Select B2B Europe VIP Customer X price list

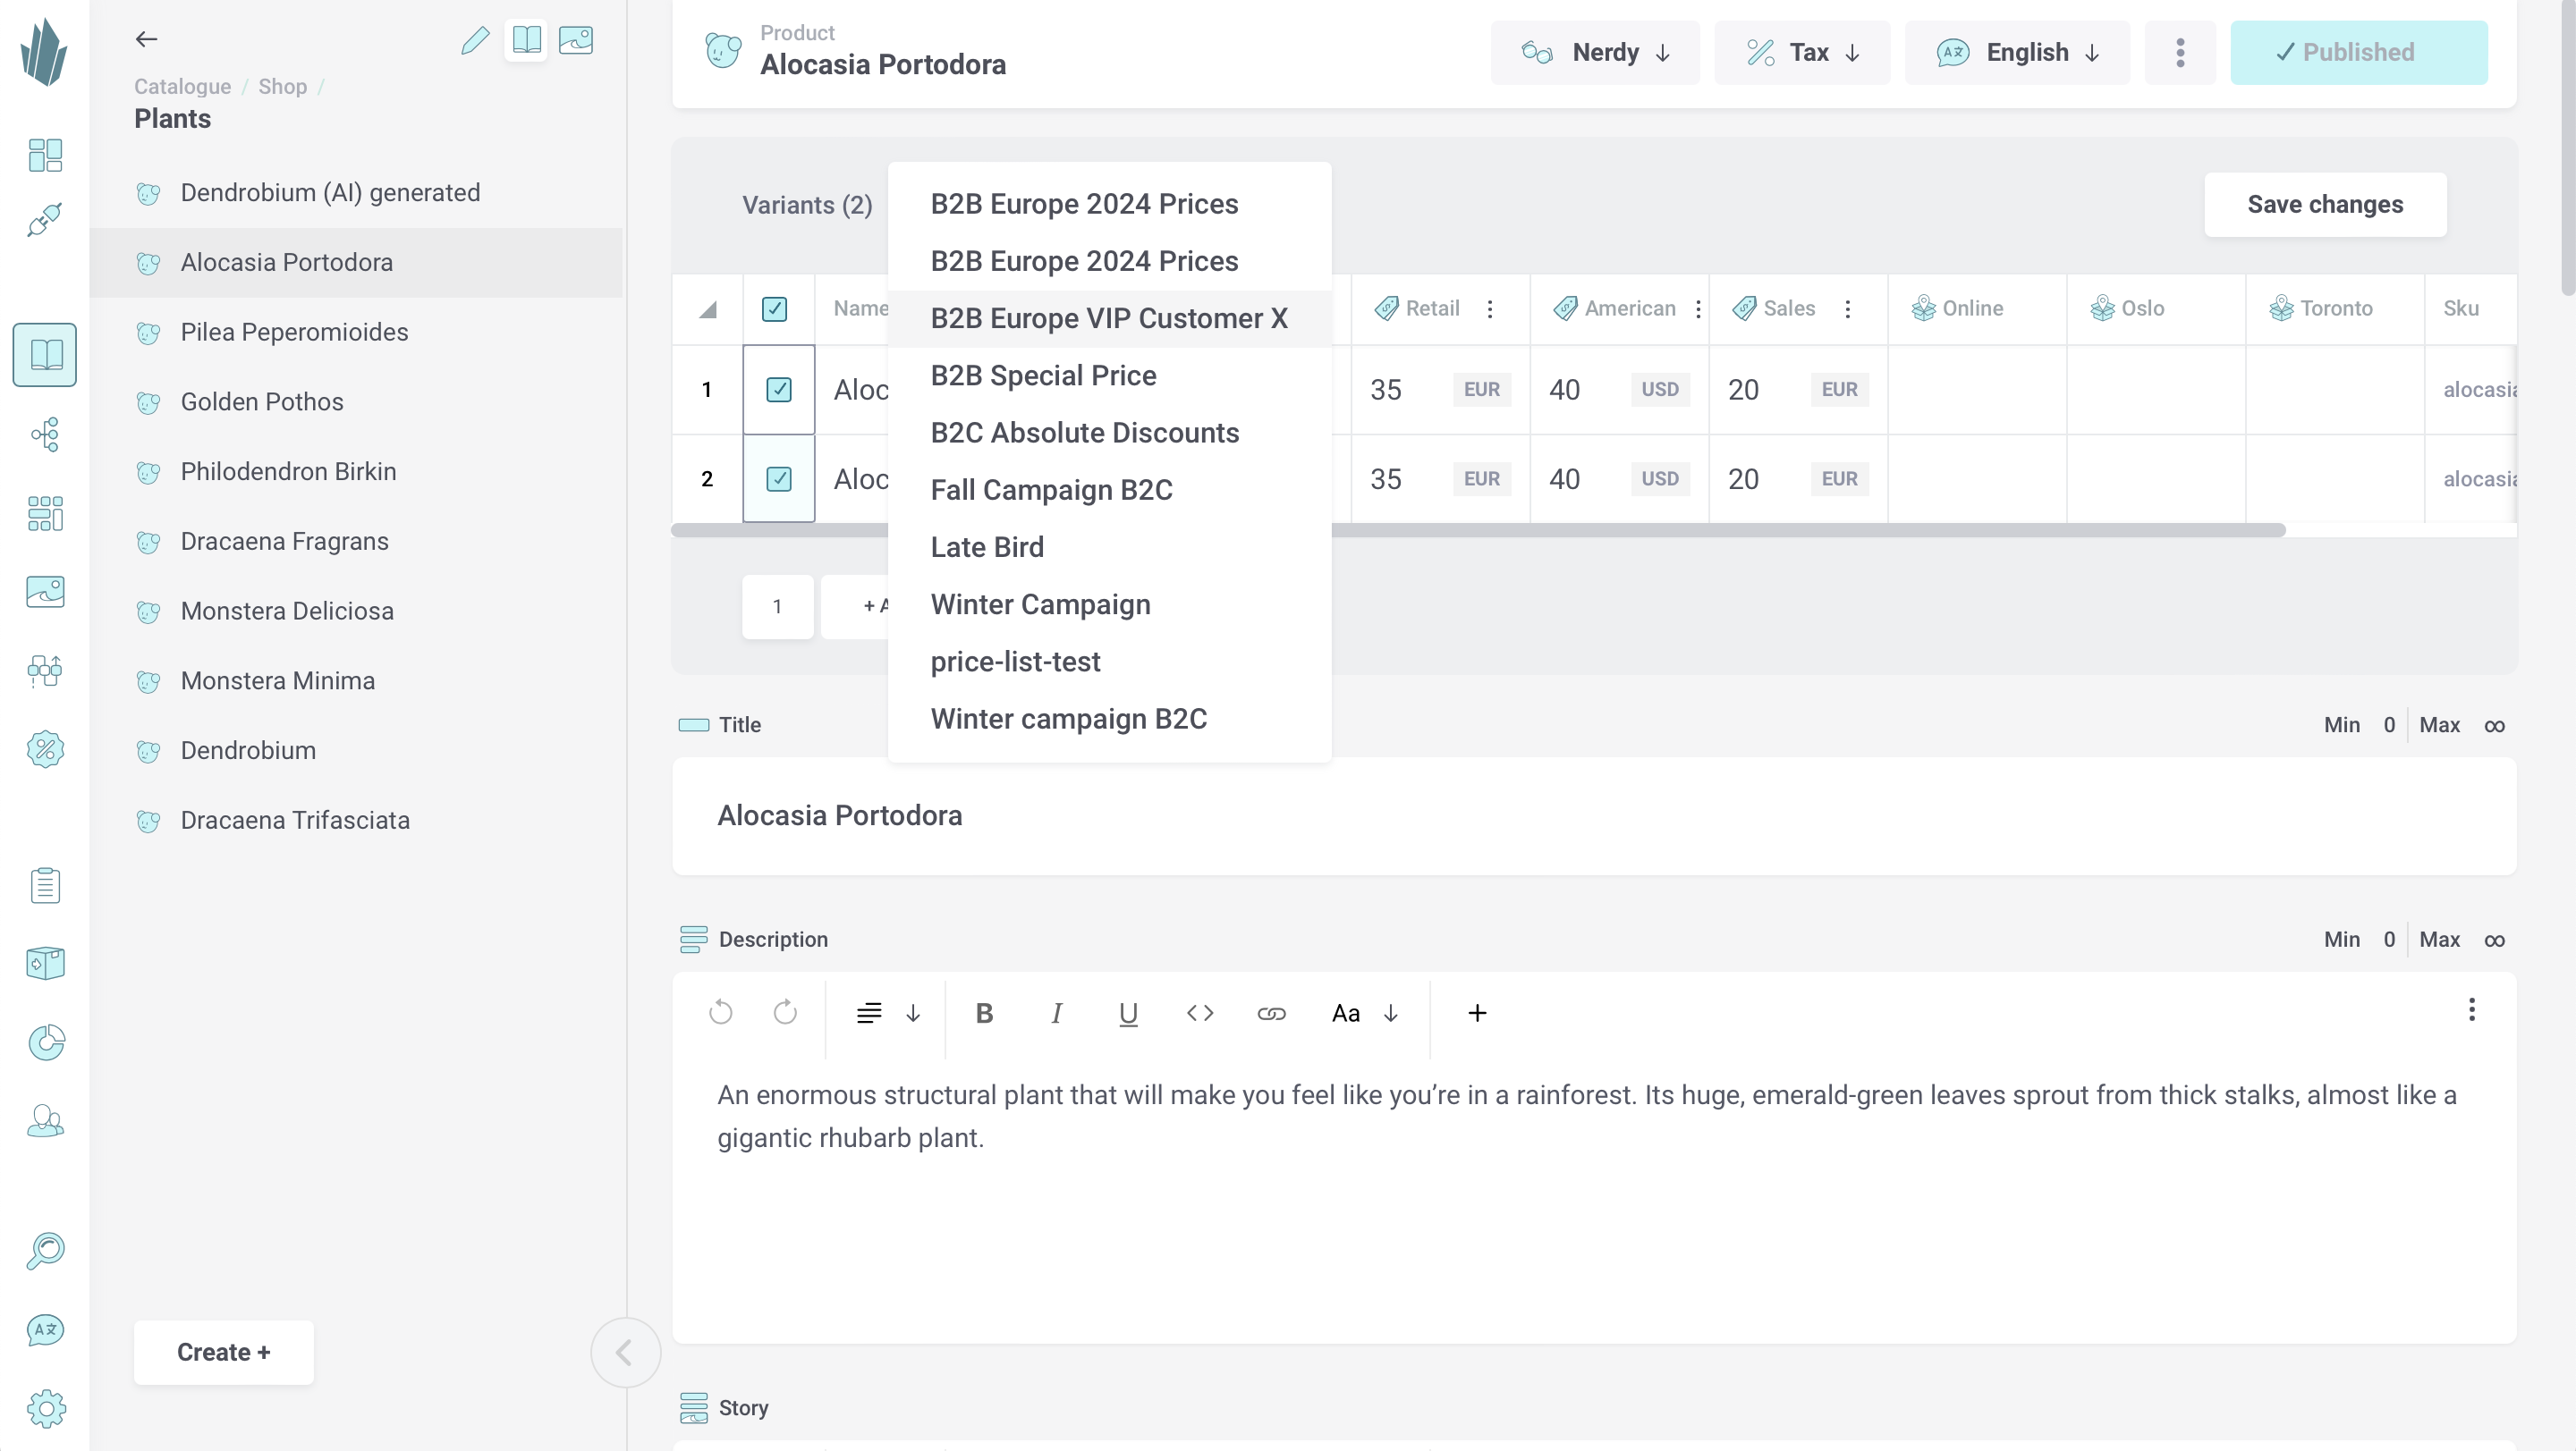pyautogui.click(x=1109, y=318)
